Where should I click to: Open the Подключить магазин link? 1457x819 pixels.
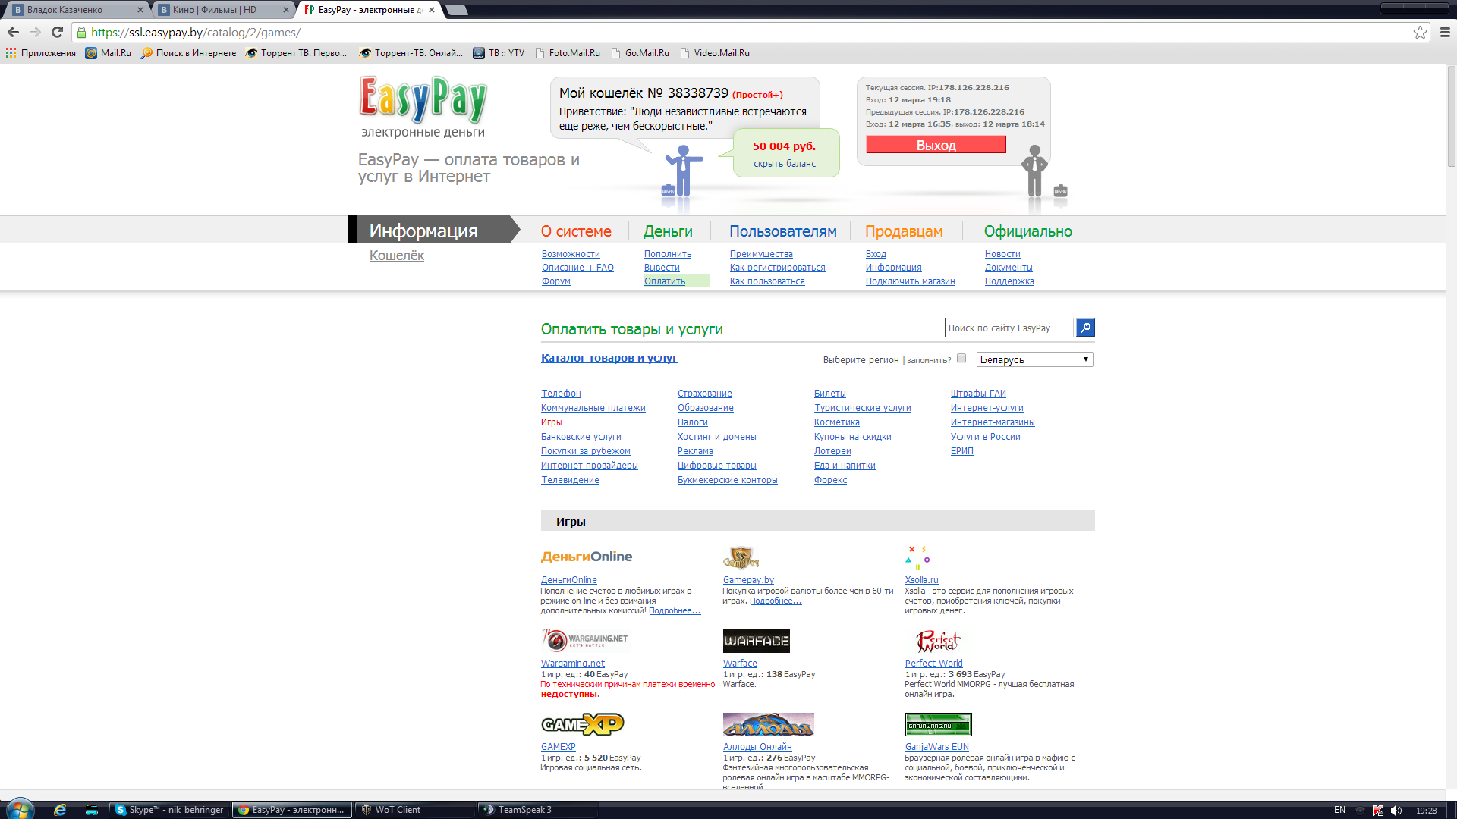pos(910,281)
